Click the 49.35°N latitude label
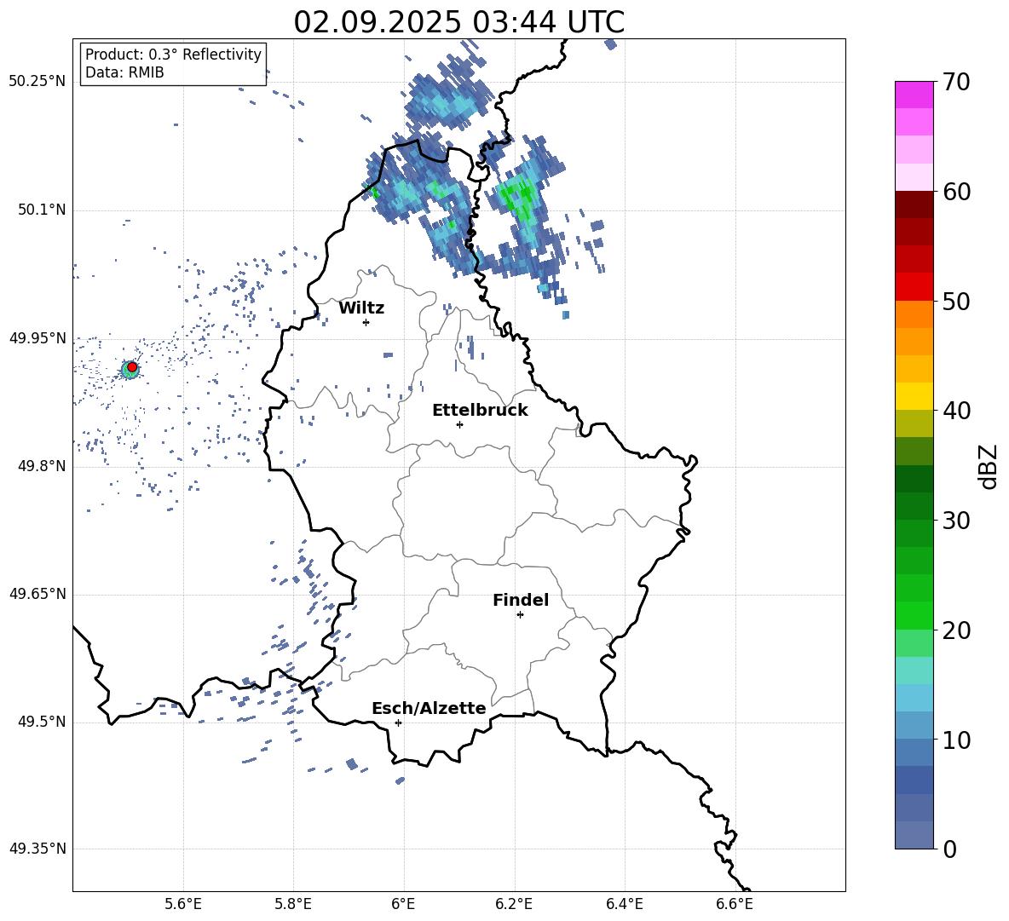1009x921 pixels. [x=37, y=849]
